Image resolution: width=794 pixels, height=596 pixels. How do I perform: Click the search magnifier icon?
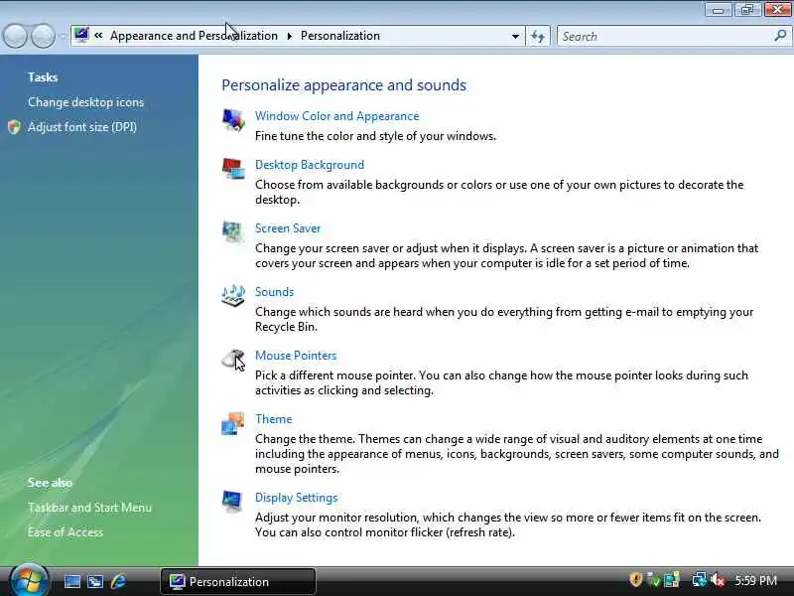(x=780, y=36)
